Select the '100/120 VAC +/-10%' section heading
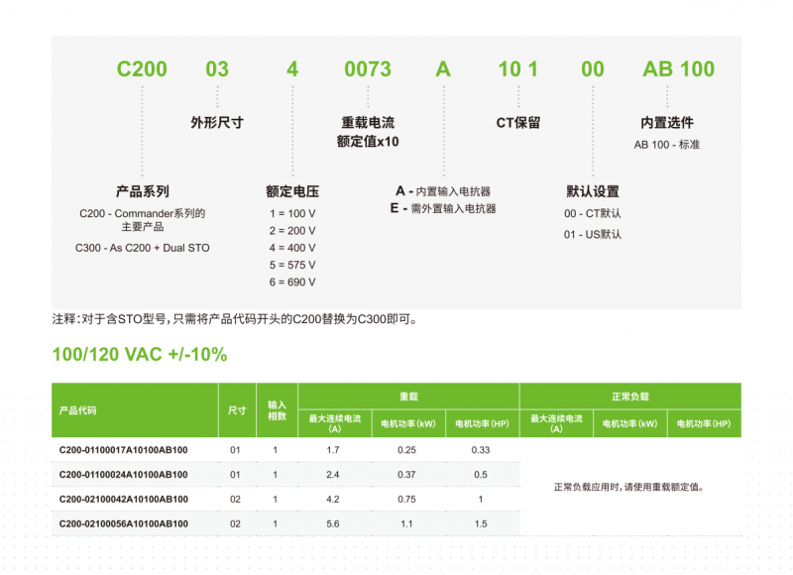 click(140, 355)
